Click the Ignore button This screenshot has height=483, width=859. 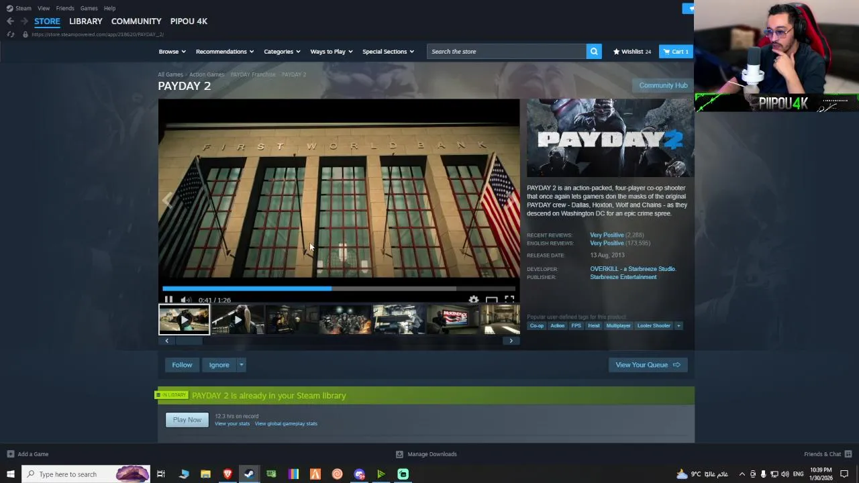point(219,365)
